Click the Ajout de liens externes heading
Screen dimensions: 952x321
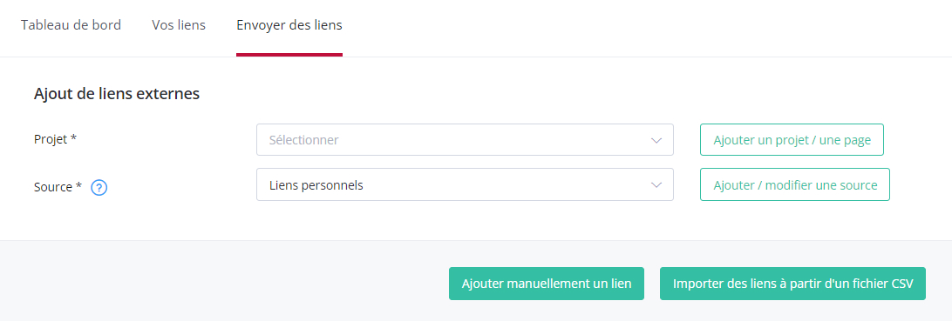(x=117, y=94)
